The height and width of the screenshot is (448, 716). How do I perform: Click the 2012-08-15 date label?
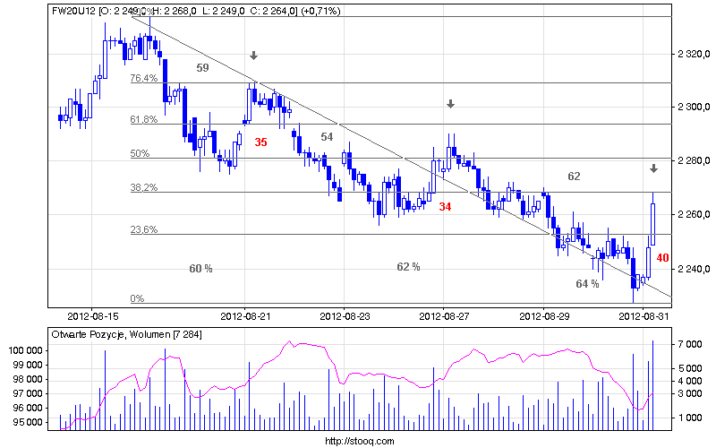coord(93,316)
